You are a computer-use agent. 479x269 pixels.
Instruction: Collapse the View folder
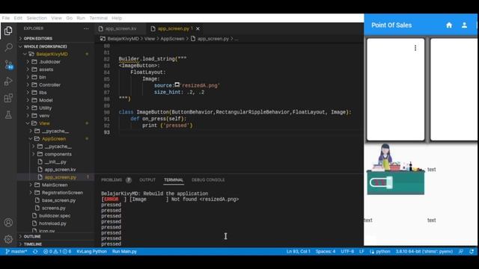tap(55, 123)
